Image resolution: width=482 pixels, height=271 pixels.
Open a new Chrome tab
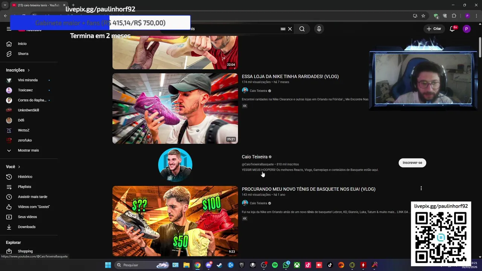[x=73, y=5]
